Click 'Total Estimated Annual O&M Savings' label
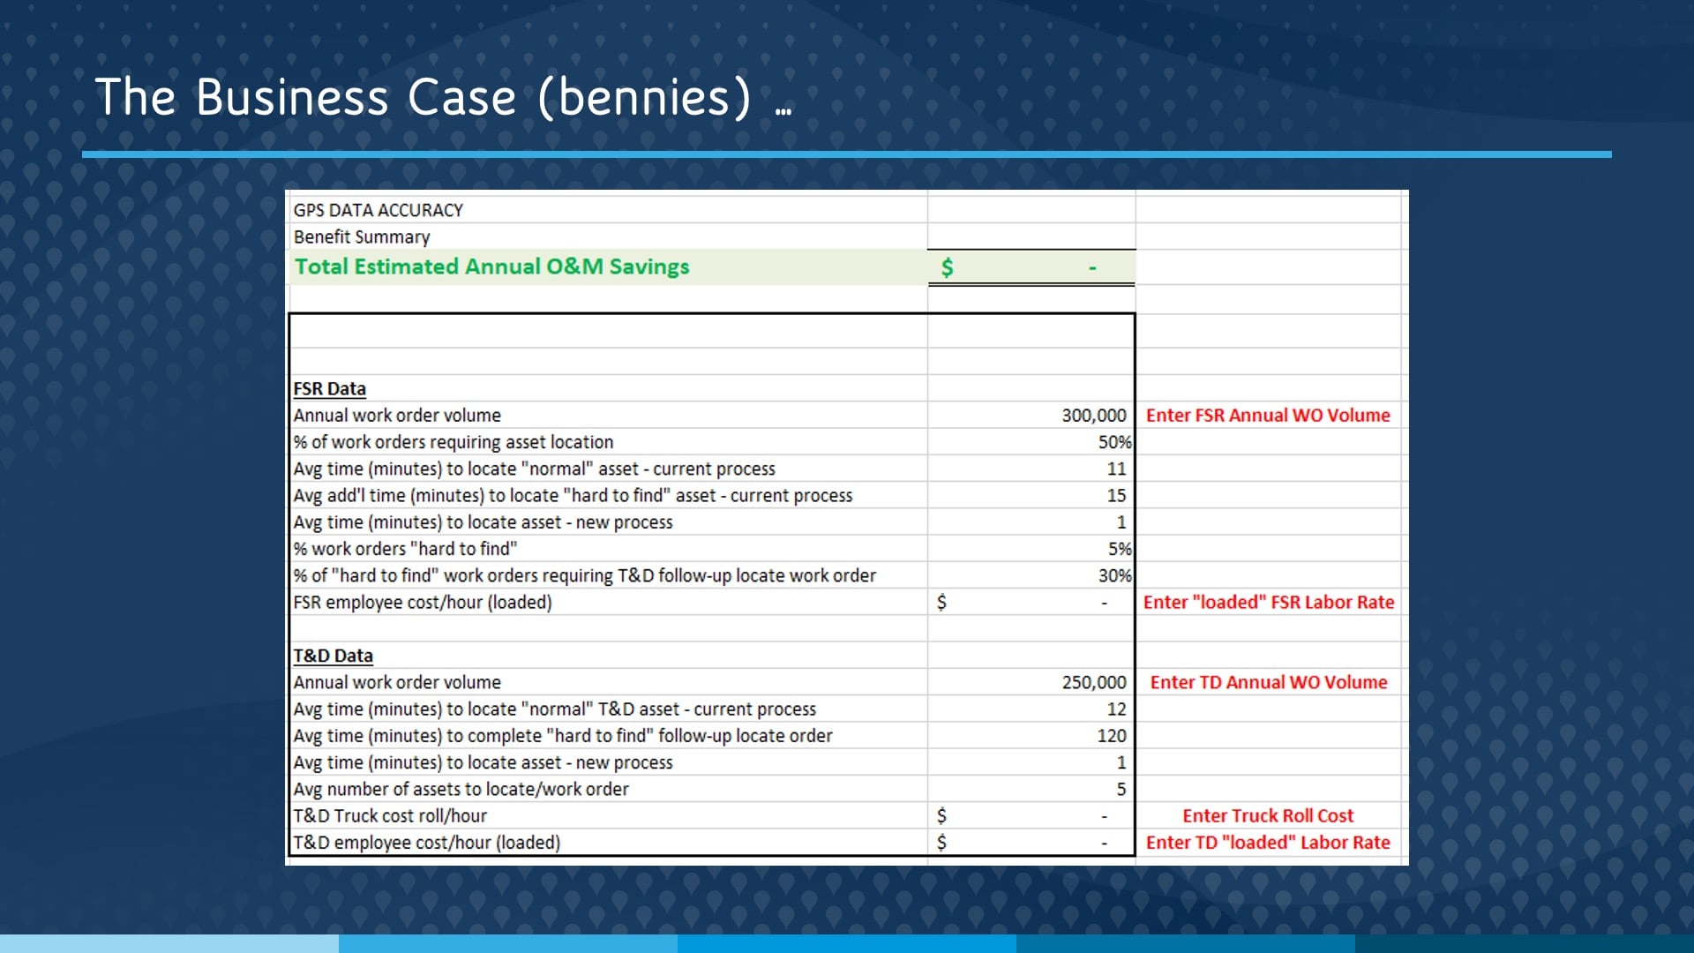This screenshot has height=953, width=1694. [x=491, y=266]
